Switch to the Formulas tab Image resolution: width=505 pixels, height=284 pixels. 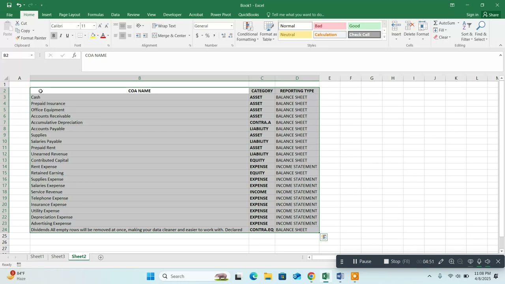point(95,15)
